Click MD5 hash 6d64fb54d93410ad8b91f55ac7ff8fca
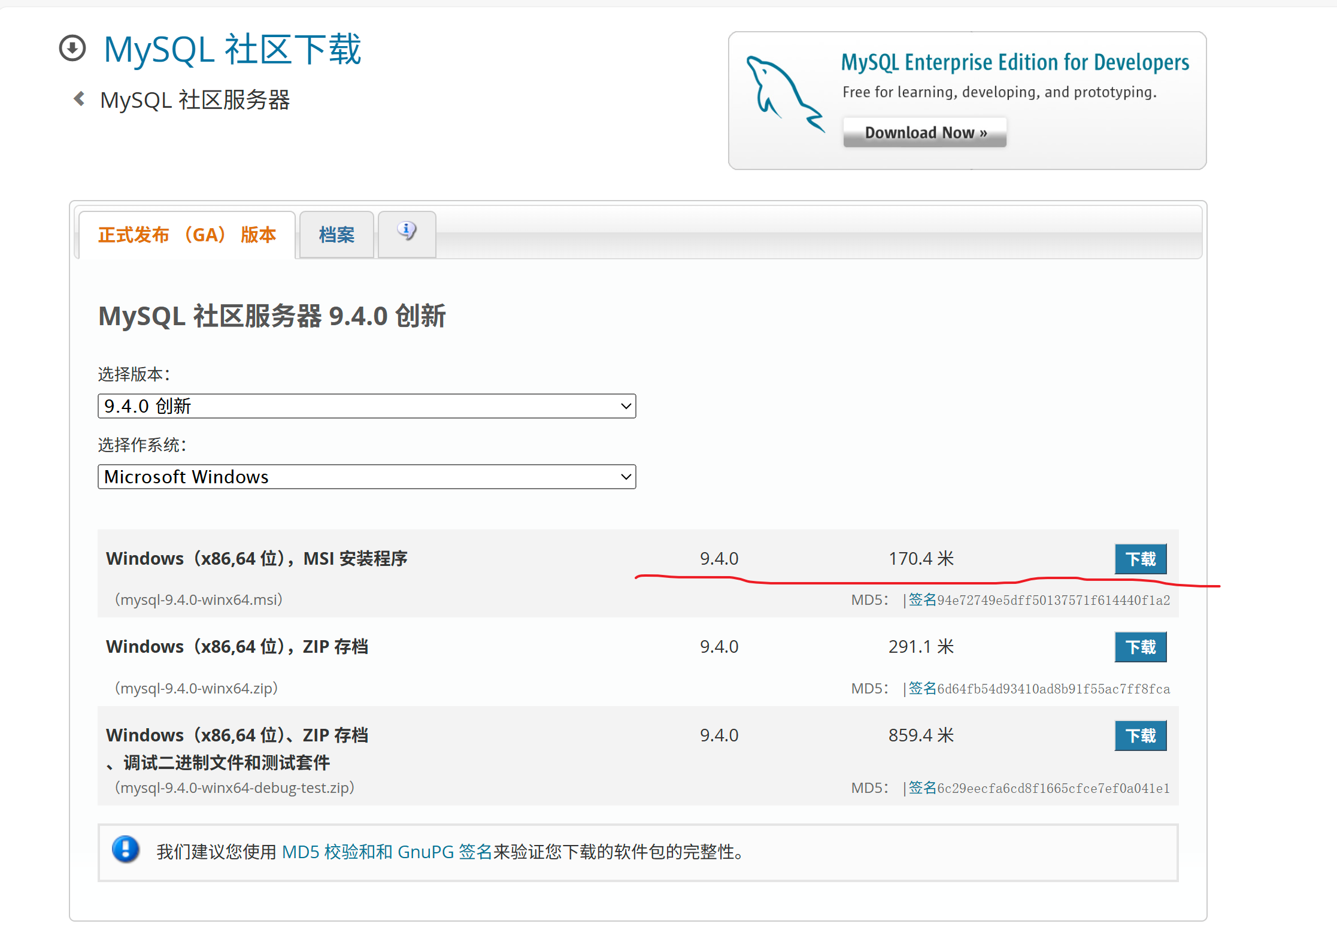Viewport: 1337px width, 945px height. point(1054,689)
